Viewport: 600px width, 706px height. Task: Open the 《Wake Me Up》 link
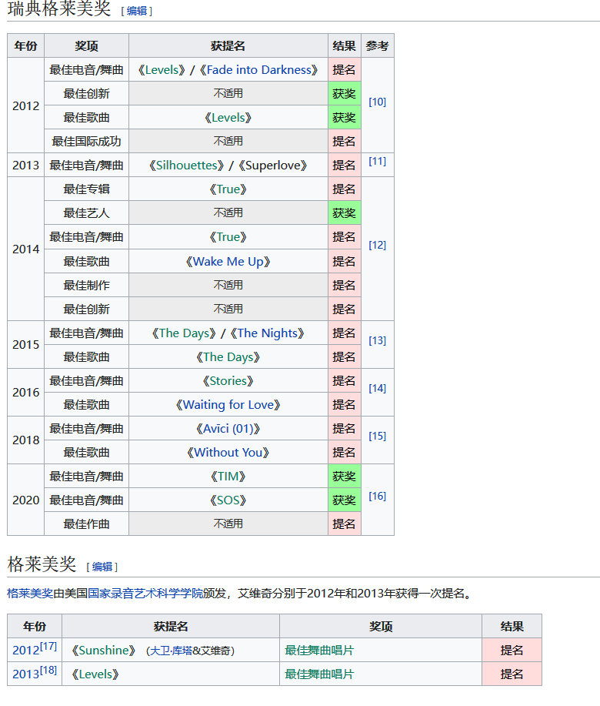pyautogui.click(x=228, y=262)
